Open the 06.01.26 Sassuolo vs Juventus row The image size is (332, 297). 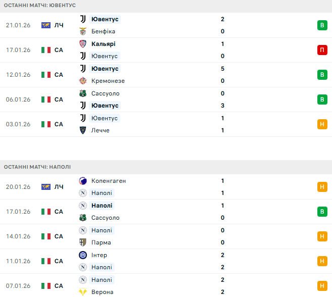pyautogui.click(x=167, y=100)
